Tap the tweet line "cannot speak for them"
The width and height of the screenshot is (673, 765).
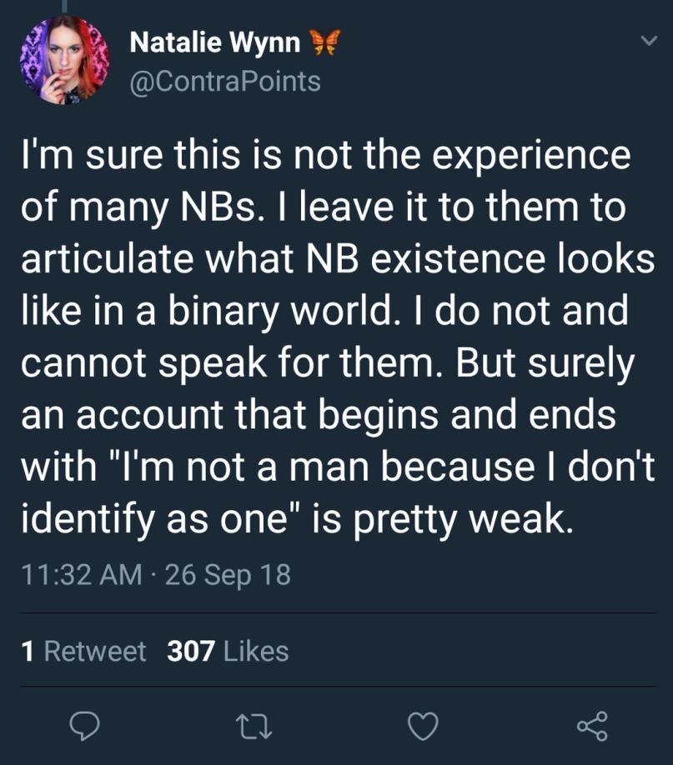tap(327, 363)
